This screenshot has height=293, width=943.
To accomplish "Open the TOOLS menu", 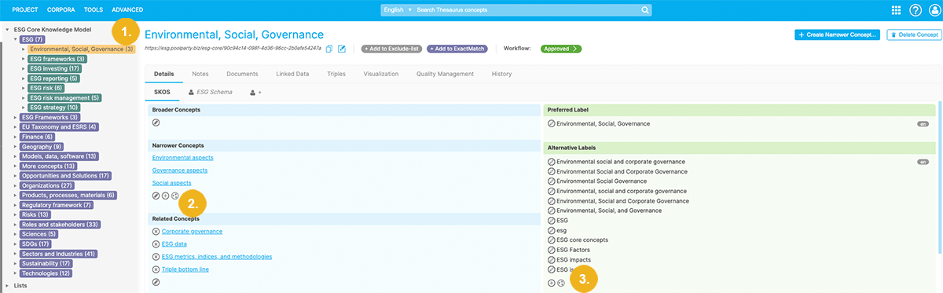I will click(x=94, y=9).
